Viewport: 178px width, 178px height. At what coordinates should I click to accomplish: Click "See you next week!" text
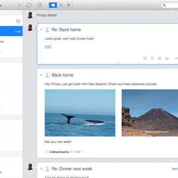point(58,142)
